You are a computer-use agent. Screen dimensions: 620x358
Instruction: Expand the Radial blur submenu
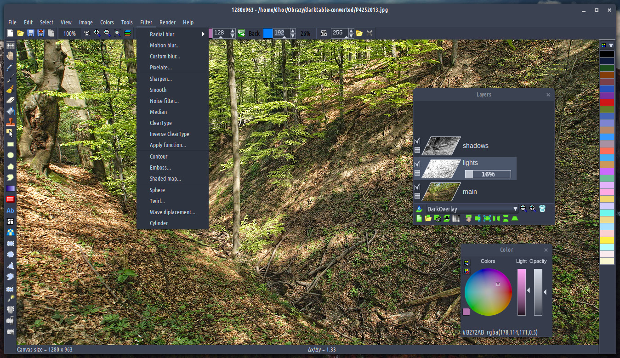173,34
